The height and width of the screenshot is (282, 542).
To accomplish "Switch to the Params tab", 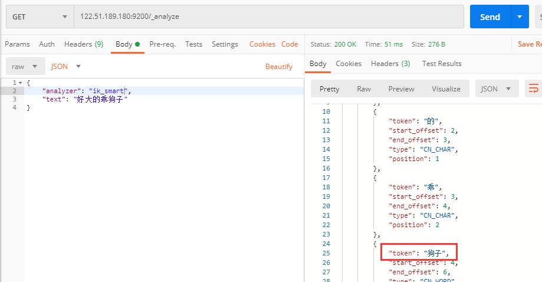I will (x=17, y=44).
